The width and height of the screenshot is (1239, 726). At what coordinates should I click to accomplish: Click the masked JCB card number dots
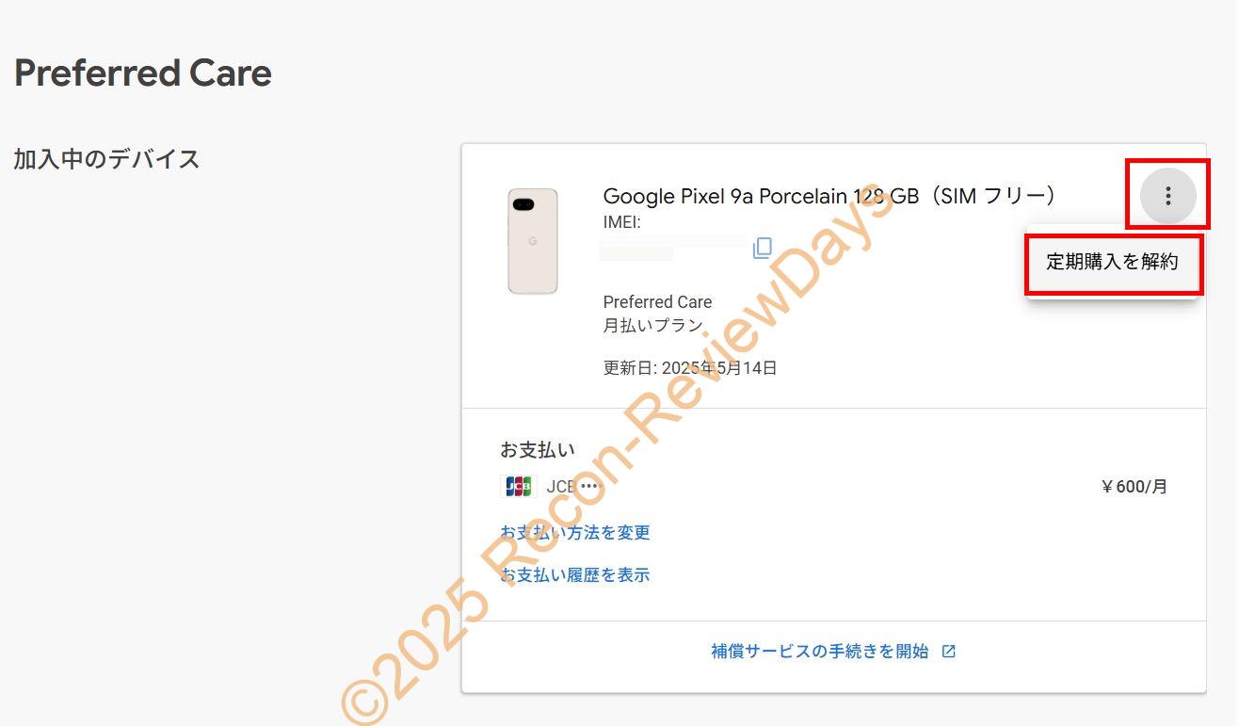(x=589, y=487)
